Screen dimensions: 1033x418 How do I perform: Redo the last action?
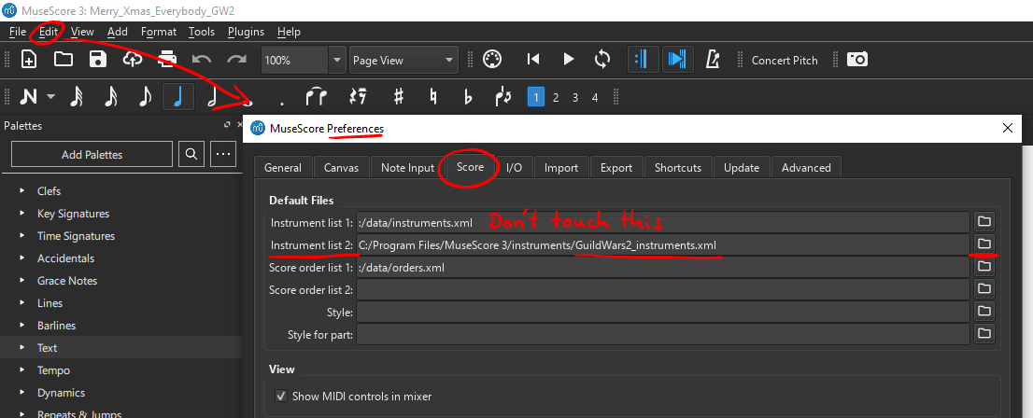[x=236, y=60]
